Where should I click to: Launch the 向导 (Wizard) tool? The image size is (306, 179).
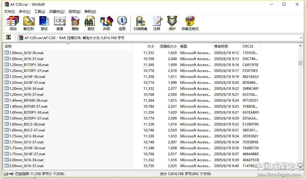106,23
